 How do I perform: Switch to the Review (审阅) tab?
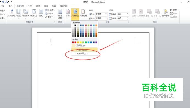coord(46,6)
